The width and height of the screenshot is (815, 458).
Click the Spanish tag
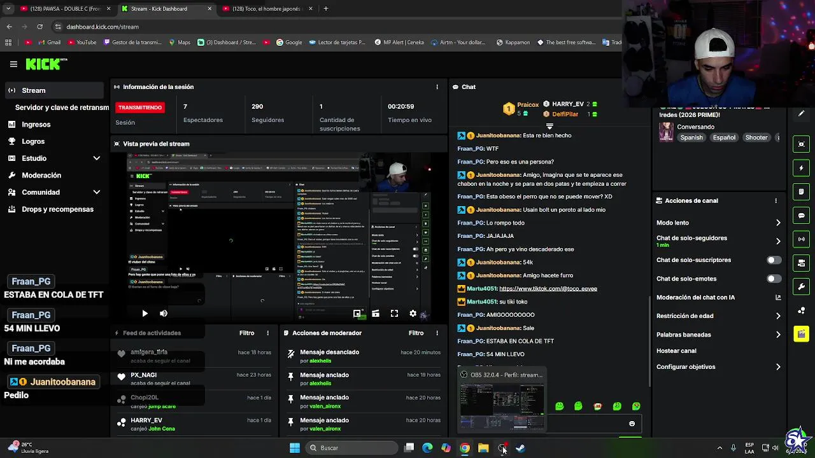pyautogui.click(x=691, y=138)
